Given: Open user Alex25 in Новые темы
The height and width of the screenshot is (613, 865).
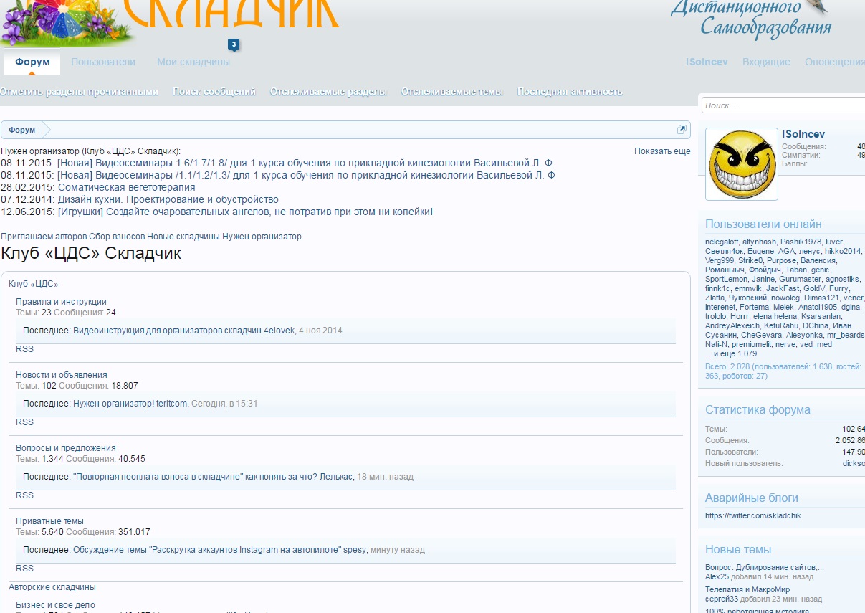Looking at the screenshot, I should [x=717, y=576].
